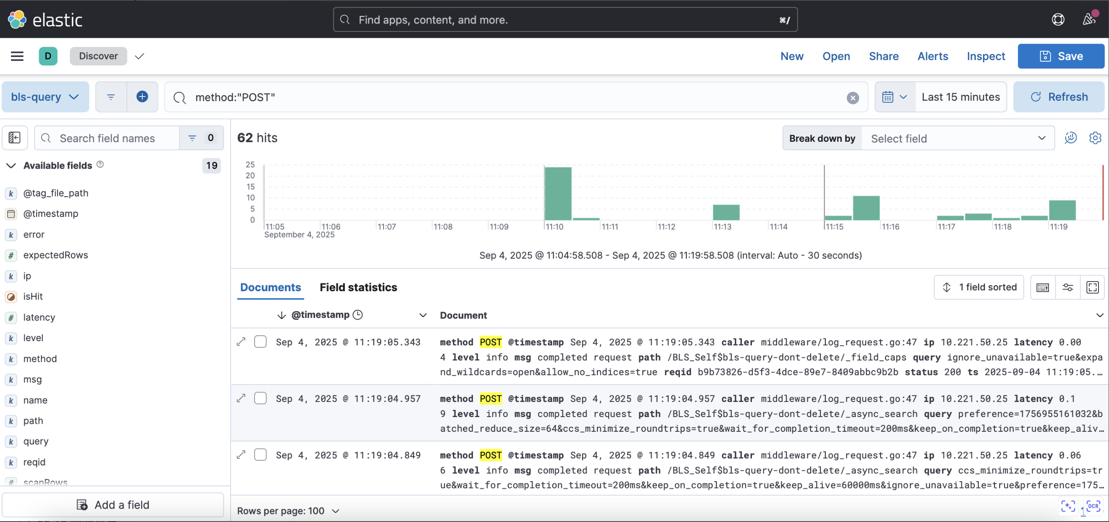Open the calendar quick date menu
This screenshot has width=1109, height=522.
(x=895, y=97)
